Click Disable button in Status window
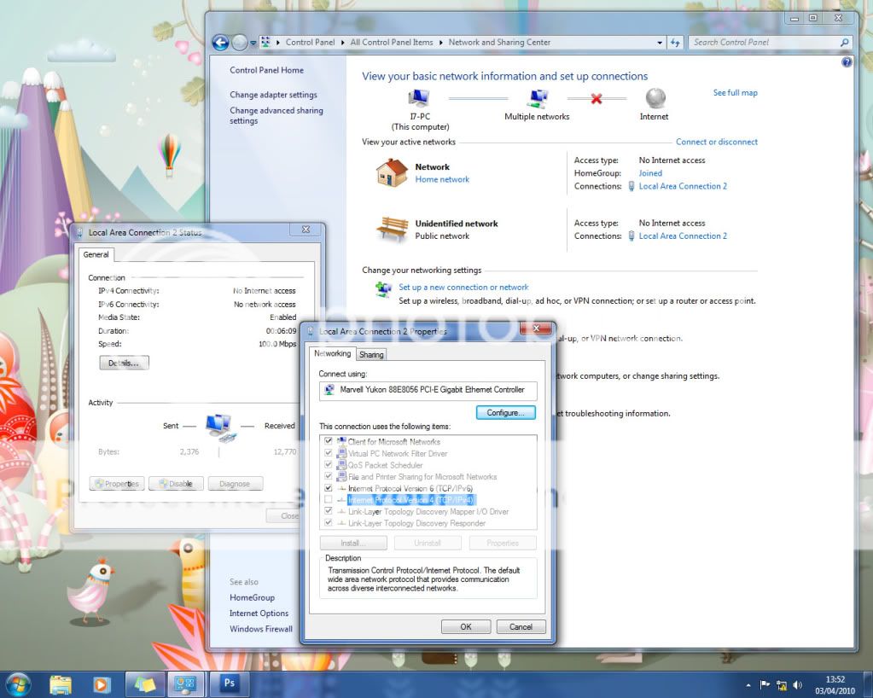Screen dimensions: 873x698 click(176, 484)
